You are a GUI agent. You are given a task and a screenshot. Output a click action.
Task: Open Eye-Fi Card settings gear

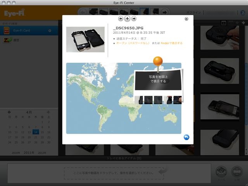tap(50, 31)
